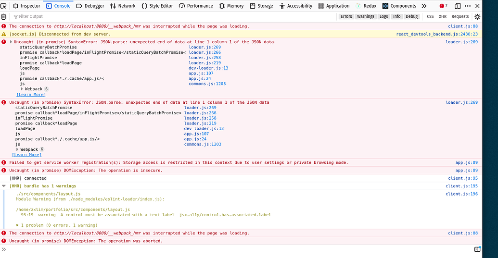This screenshot has width=498, height=258.
Task: Open react_devtools_backend.js:2430:23 link
Action: 437,34
